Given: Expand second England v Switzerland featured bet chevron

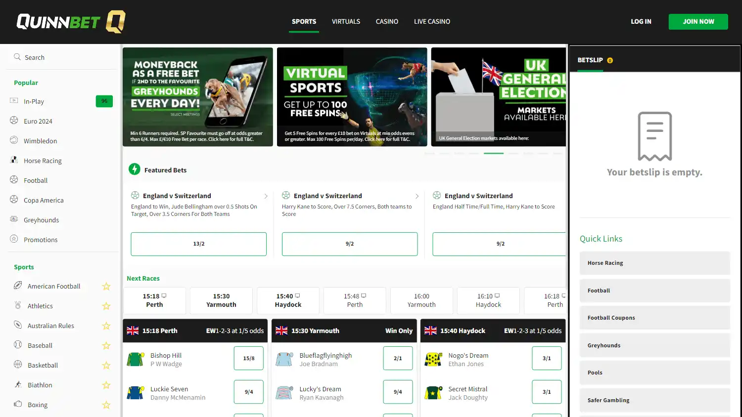Looking at the screenshot, I should (x=417, y=196).
